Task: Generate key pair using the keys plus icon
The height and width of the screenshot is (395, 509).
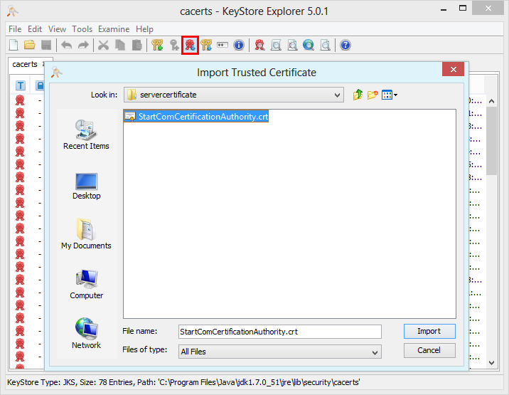Action: (157, 45)
